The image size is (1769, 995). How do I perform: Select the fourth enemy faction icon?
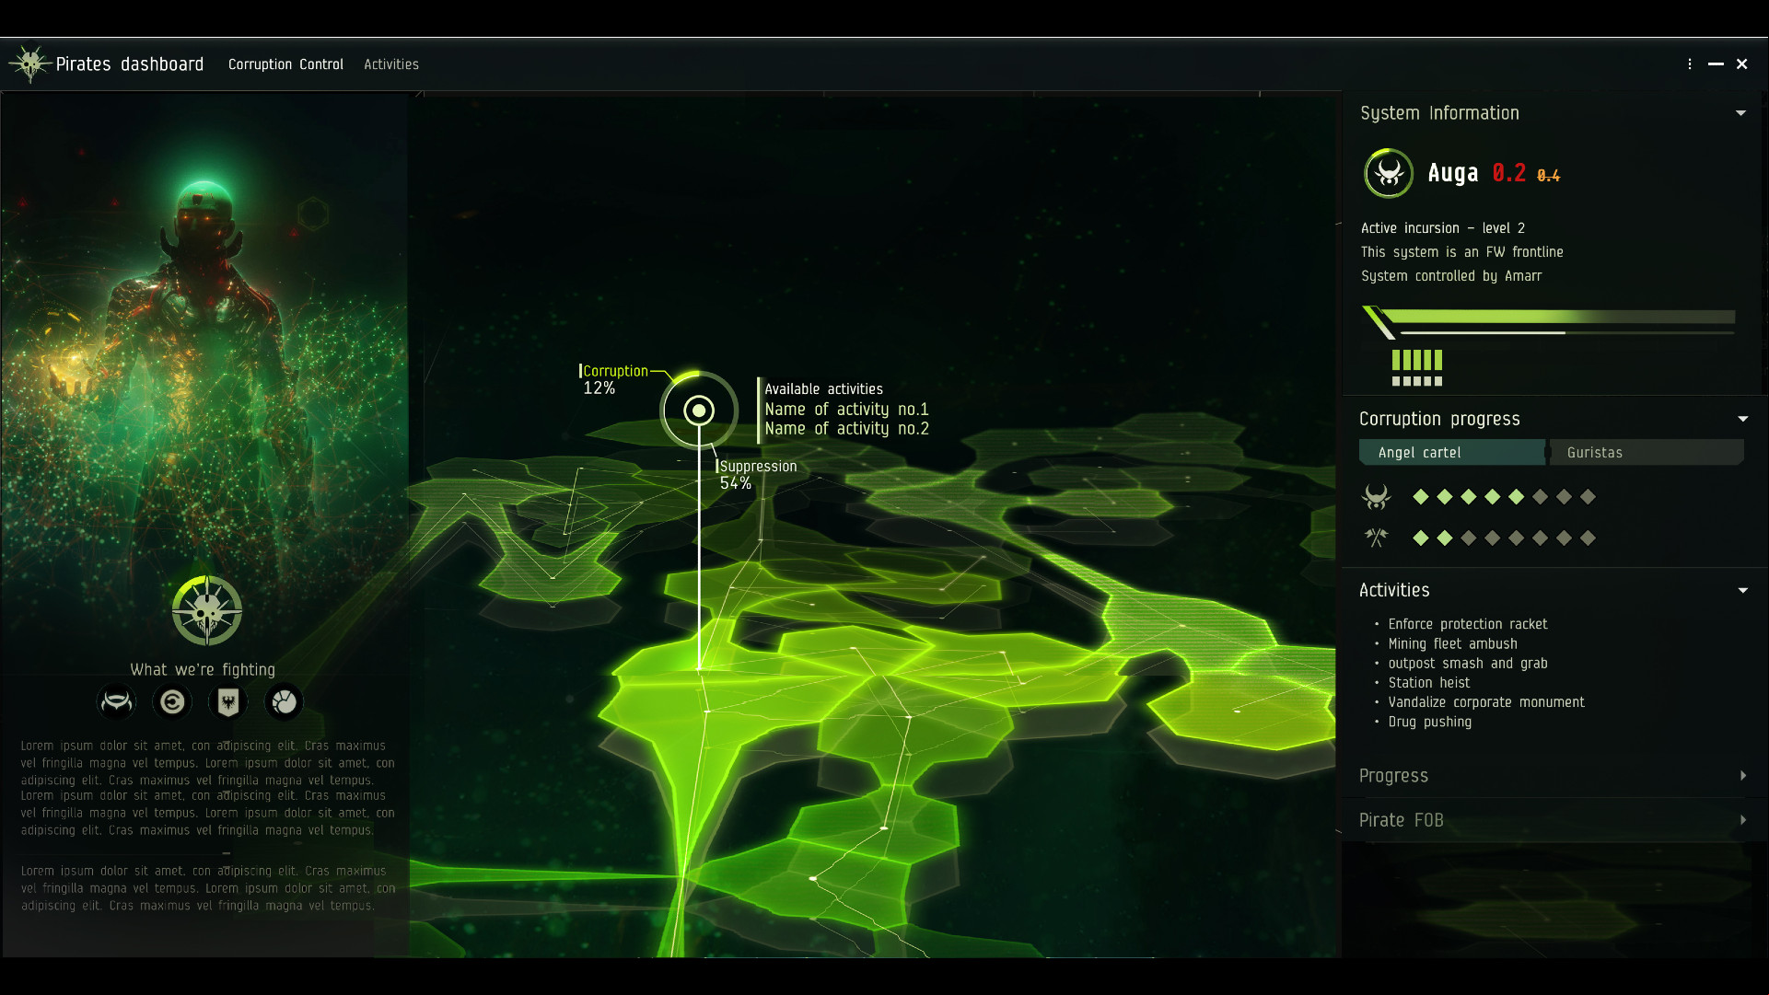285,702
